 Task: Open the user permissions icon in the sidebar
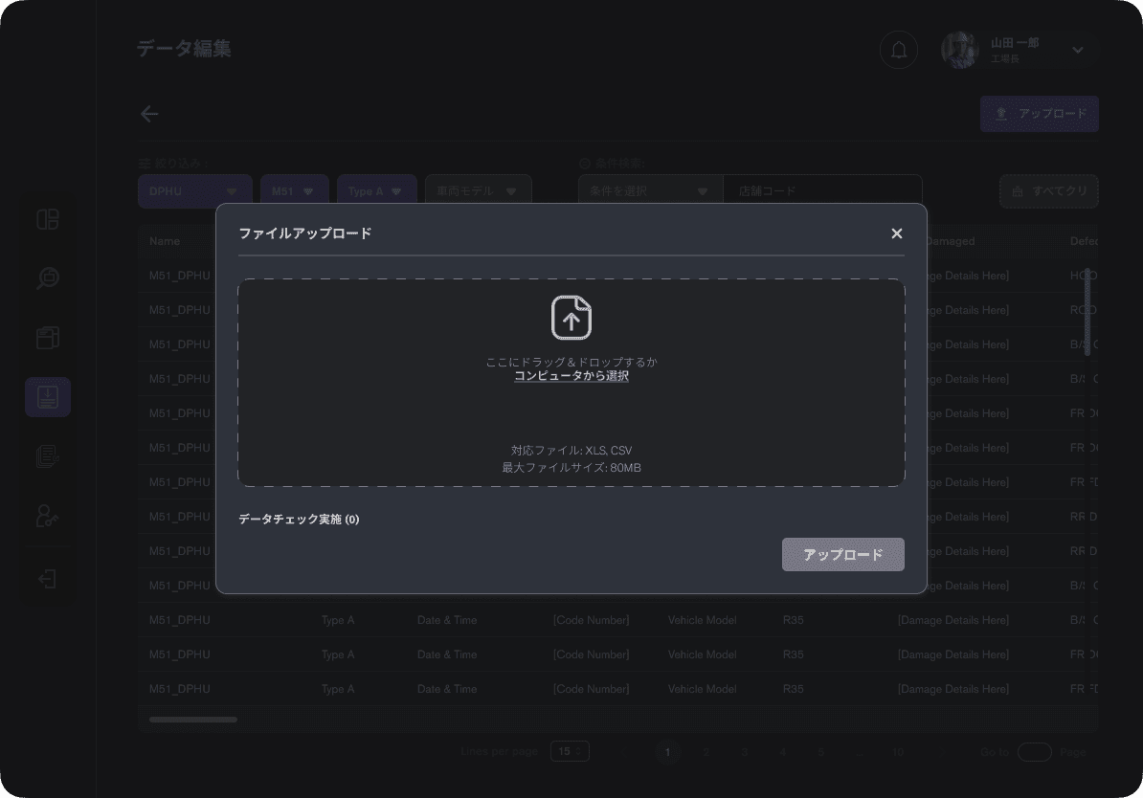[47, 517]
